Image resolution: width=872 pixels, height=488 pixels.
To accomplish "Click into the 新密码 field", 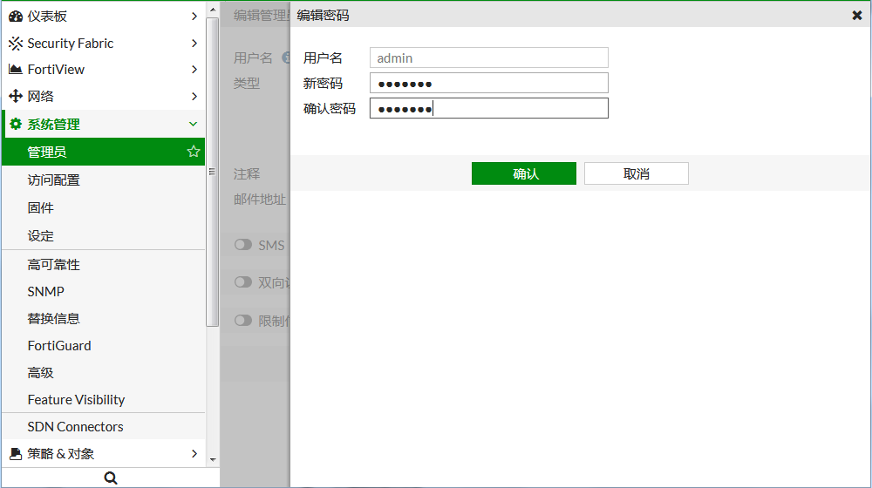I will point(488,83).
